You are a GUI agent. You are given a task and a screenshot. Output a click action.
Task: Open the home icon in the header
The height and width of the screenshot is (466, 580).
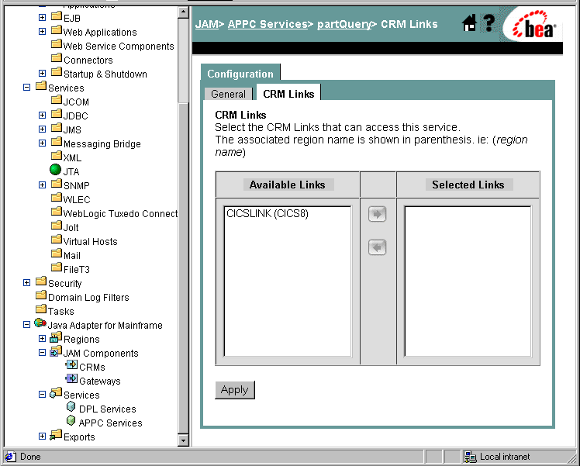[469, 23]
